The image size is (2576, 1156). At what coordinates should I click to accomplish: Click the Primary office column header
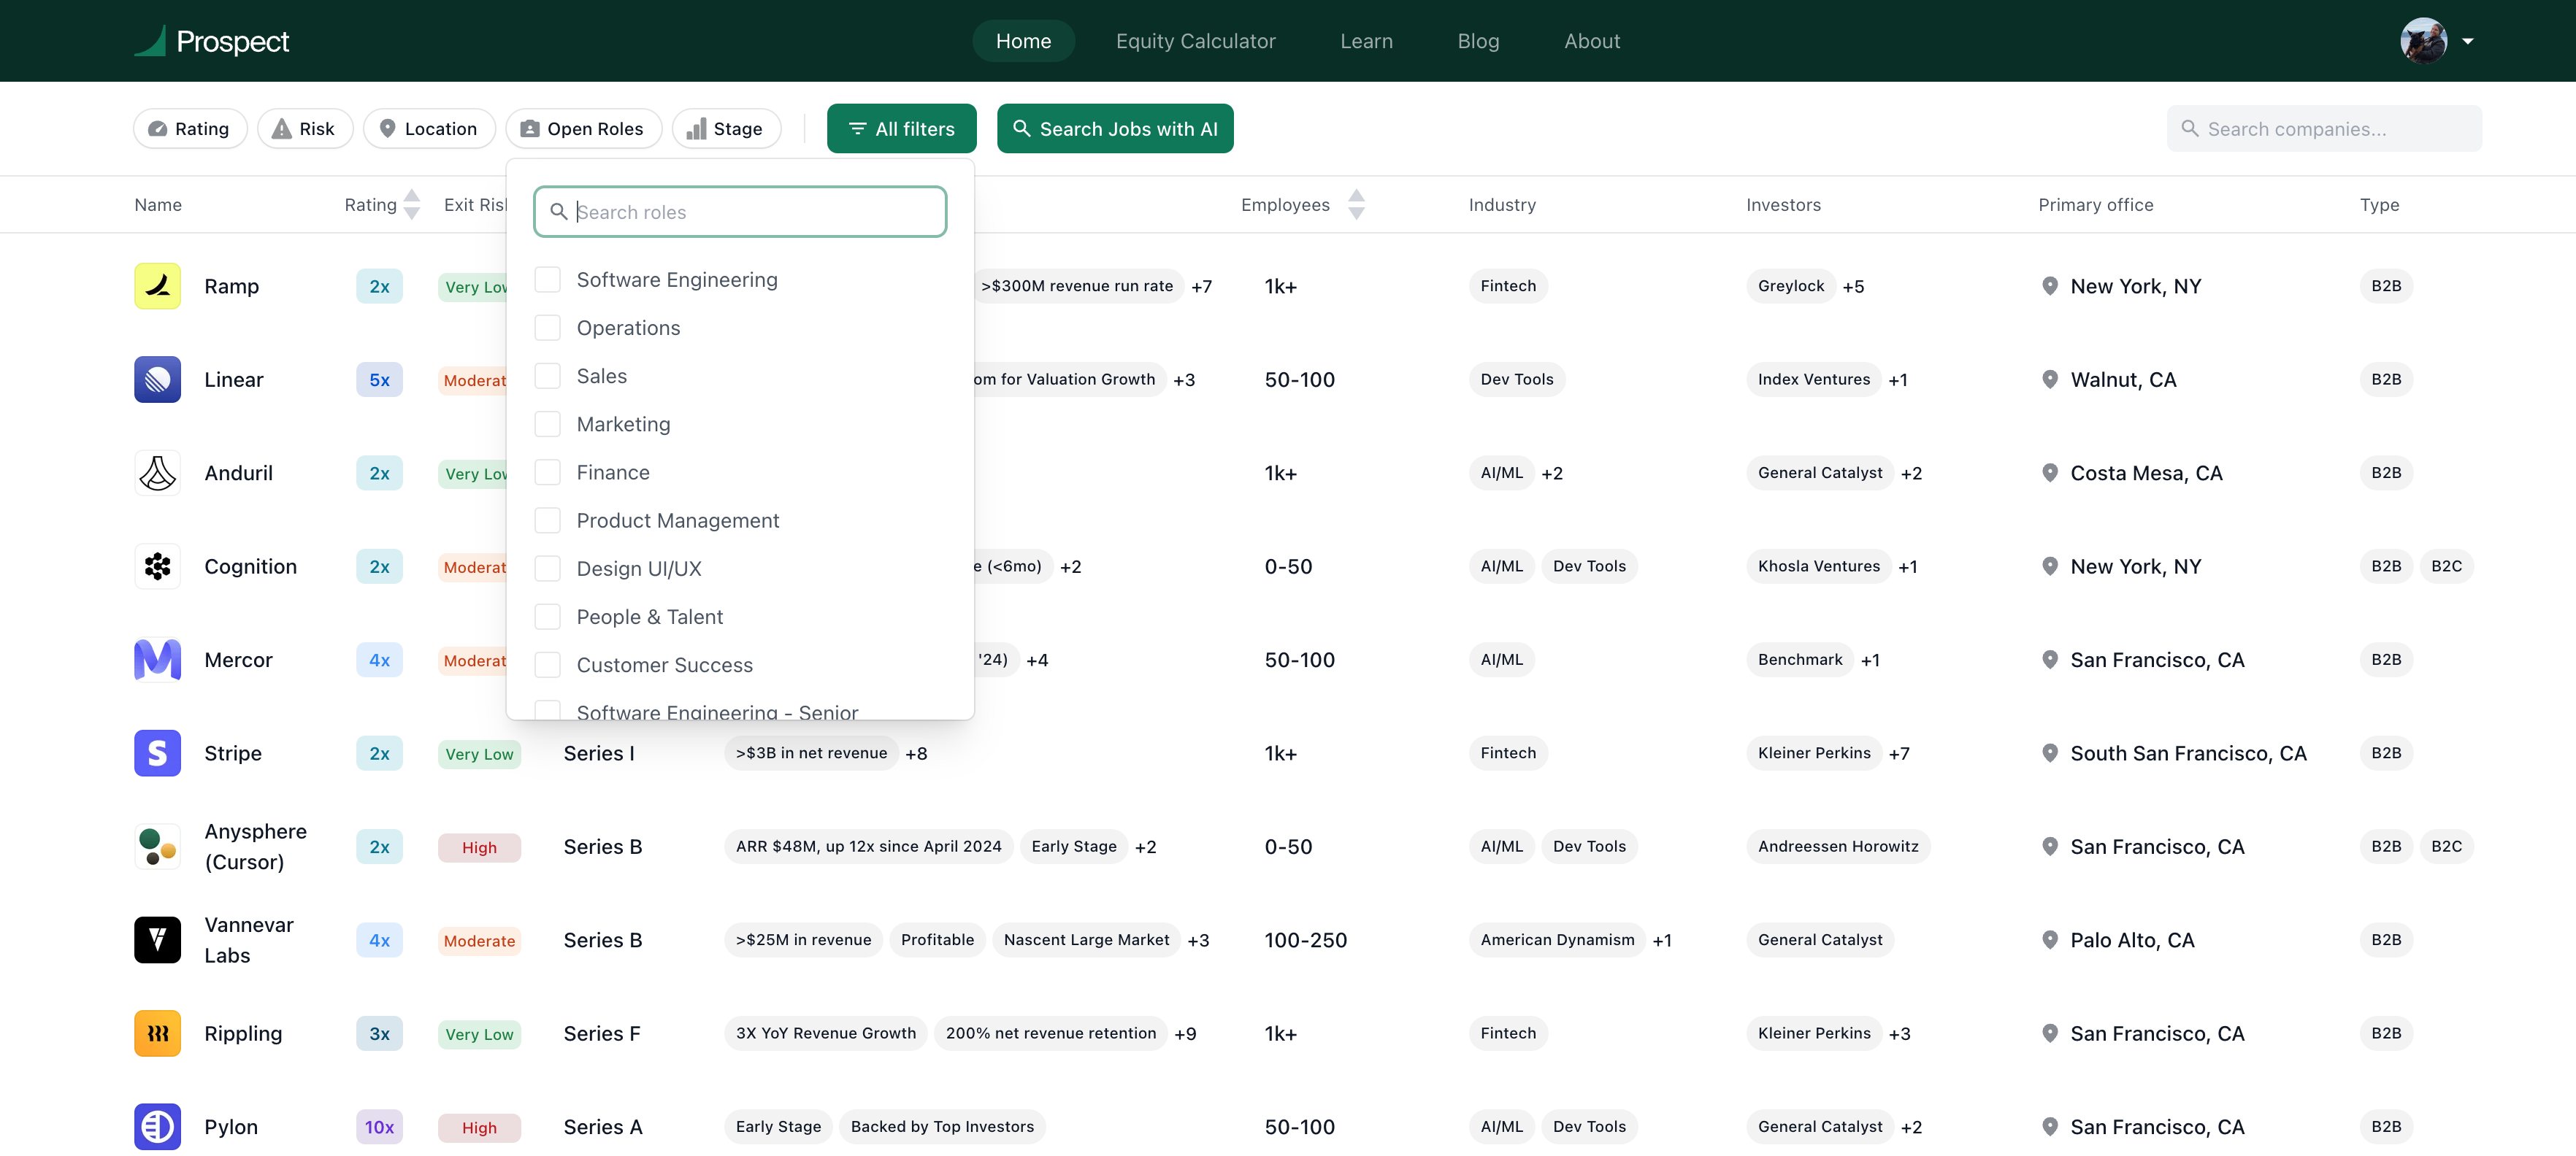click(x=2095, y=205)
